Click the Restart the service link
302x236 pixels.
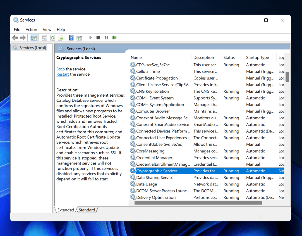[63, 74]
